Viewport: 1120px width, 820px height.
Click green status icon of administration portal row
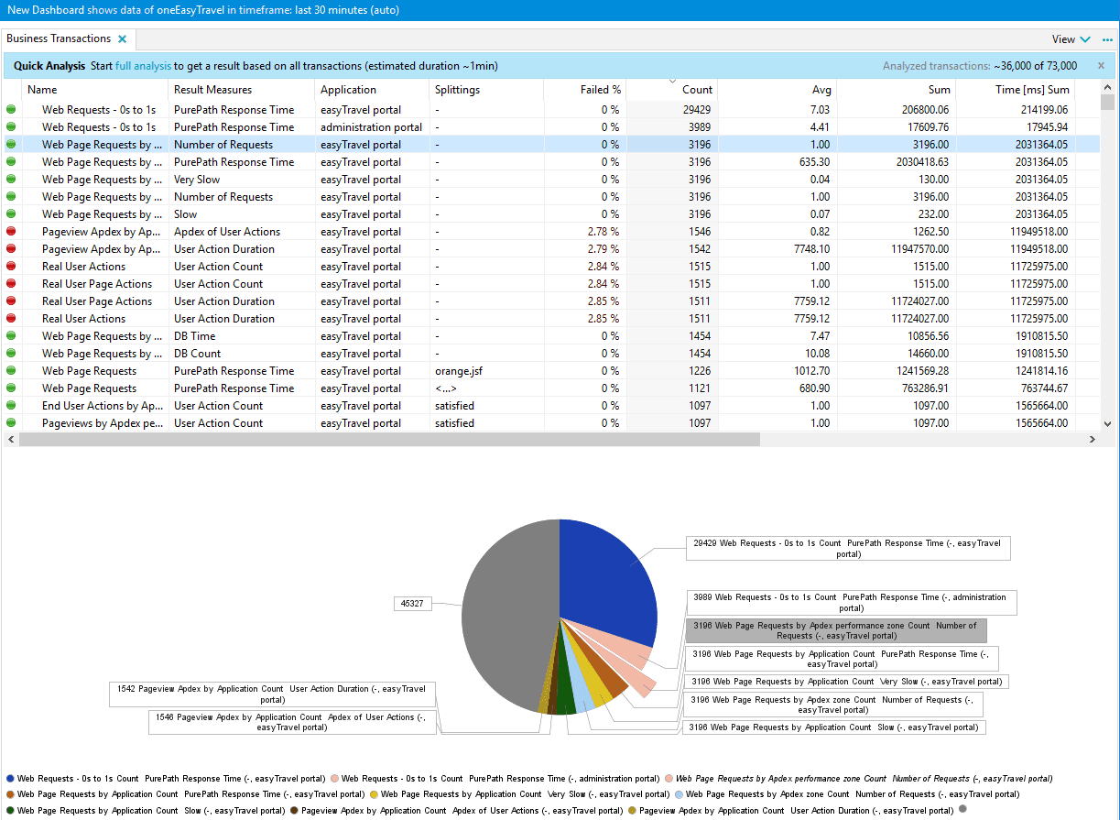click(x=11, y=127)
